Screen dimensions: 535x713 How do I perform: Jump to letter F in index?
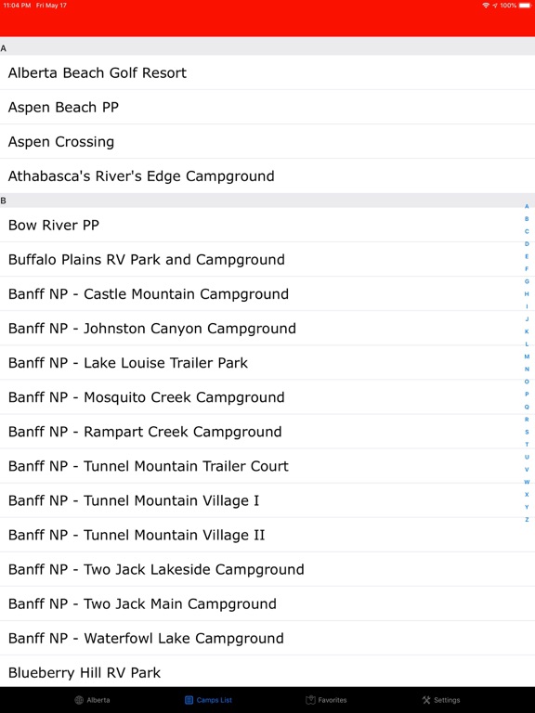click(527, 268)
